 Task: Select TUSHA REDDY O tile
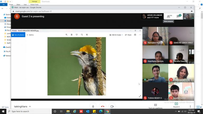pyautogui.click(x=155, y=92)
